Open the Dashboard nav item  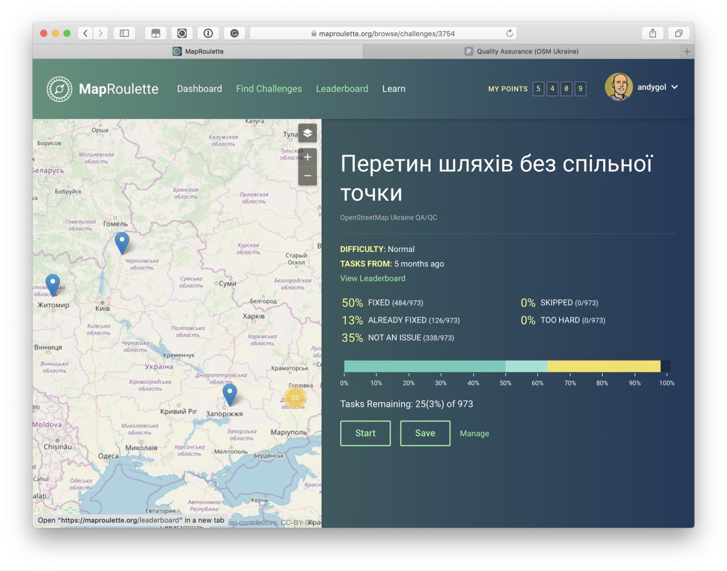pos(199,89)
